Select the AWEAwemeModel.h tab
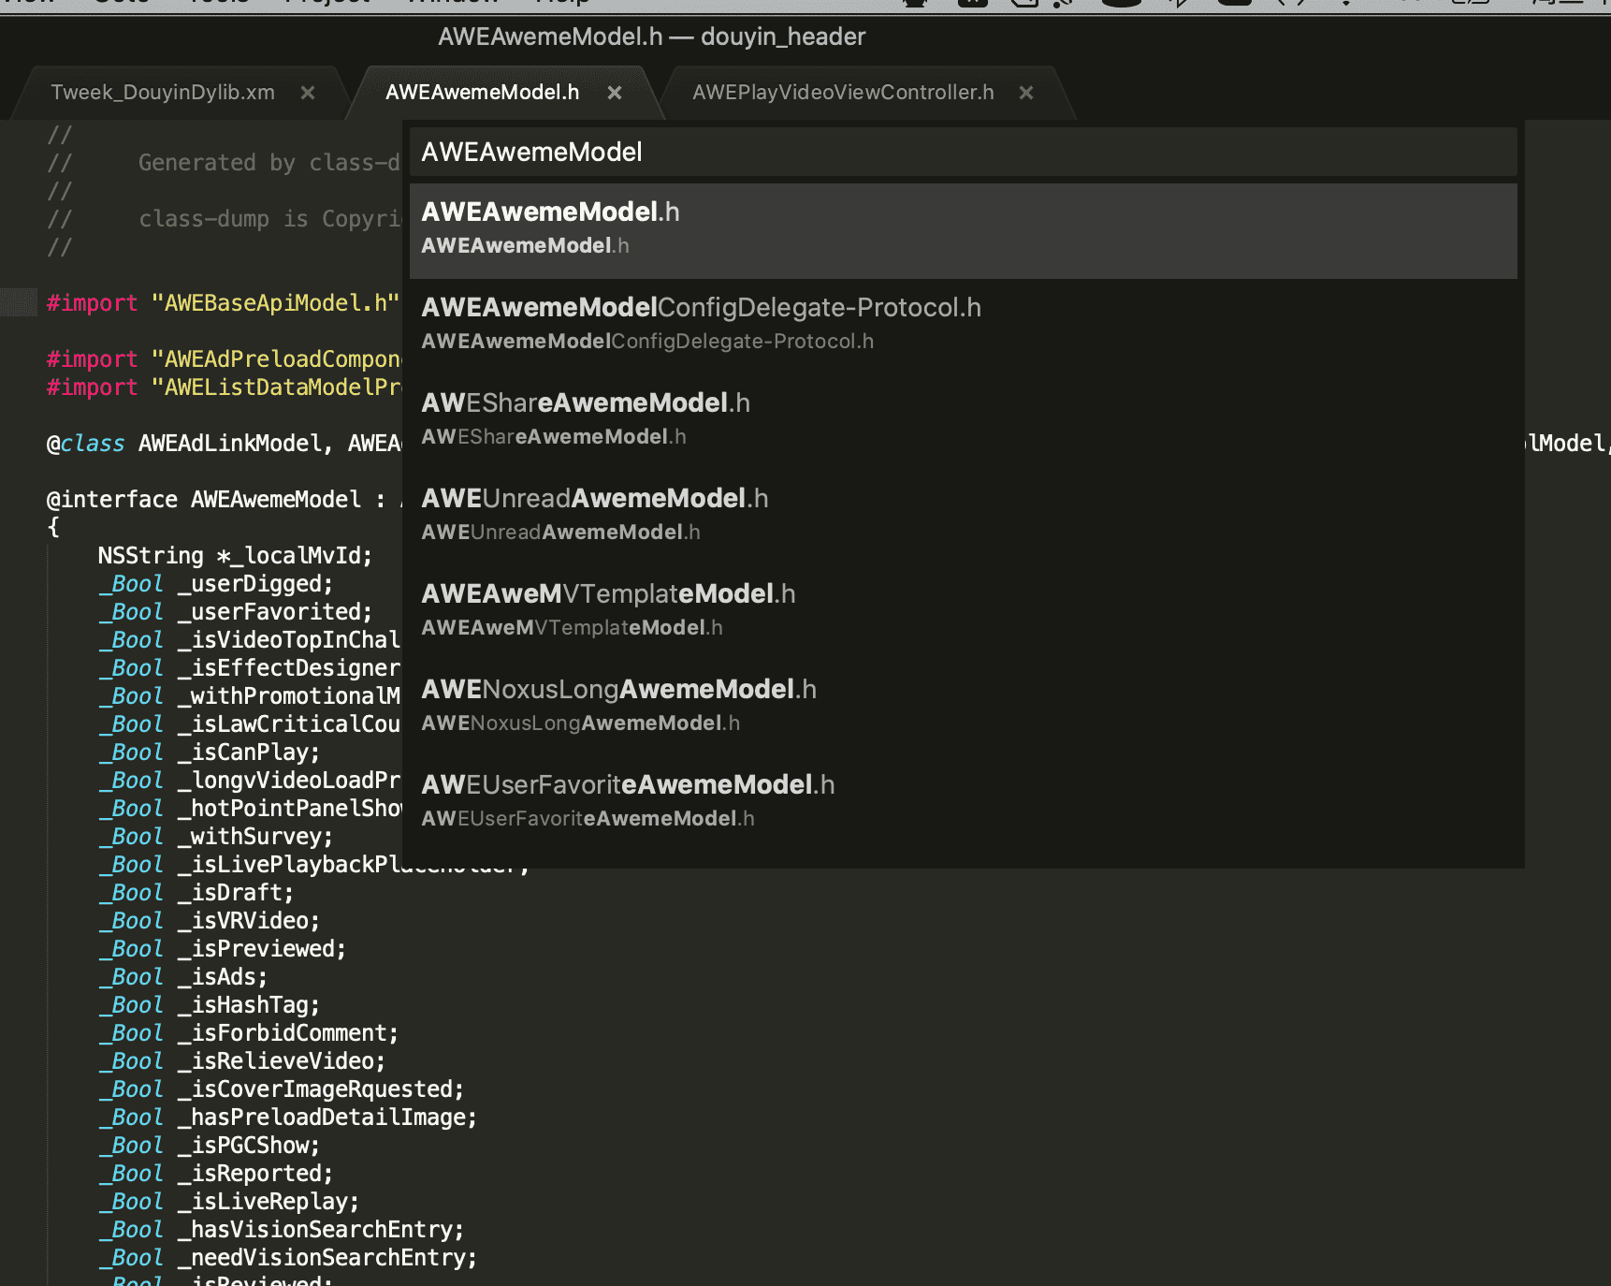Screen dimensions: 1611x1286 click(x=482, y=93)
